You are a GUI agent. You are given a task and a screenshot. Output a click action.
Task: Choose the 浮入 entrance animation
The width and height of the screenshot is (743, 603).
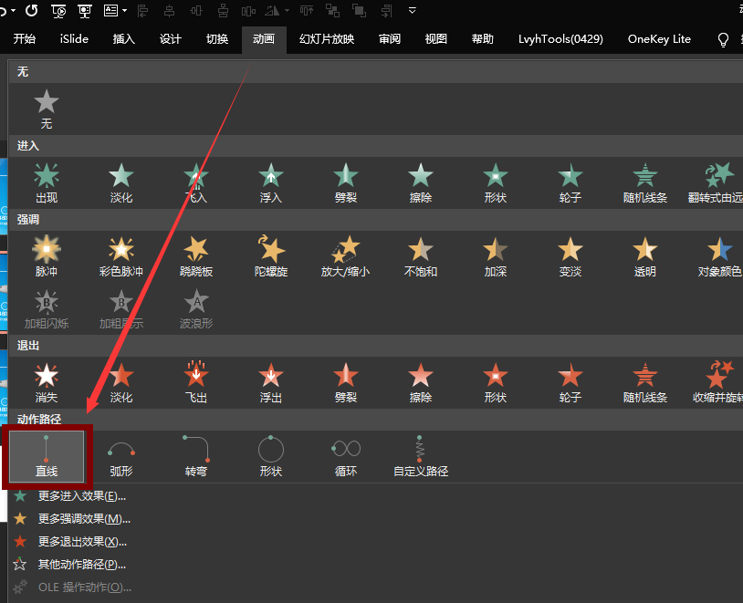click(270, 182)
